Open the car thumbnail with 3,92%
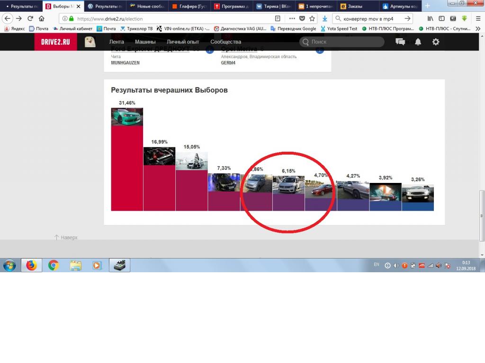 click(x=386, y=192)
